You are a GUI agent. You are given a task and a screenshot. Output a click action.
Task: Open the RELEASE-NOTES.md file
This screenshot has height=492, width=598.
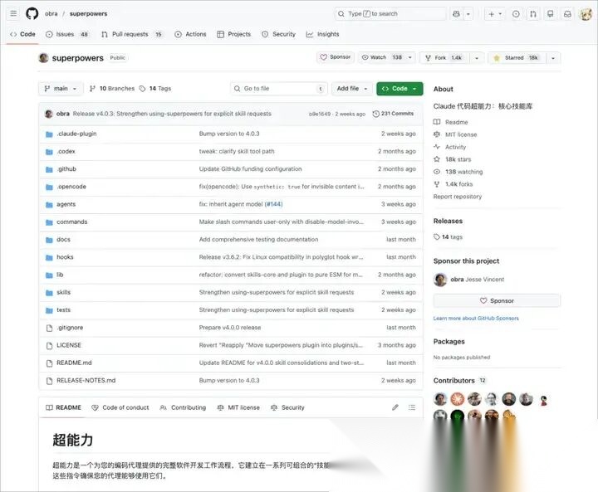[86, 380]
